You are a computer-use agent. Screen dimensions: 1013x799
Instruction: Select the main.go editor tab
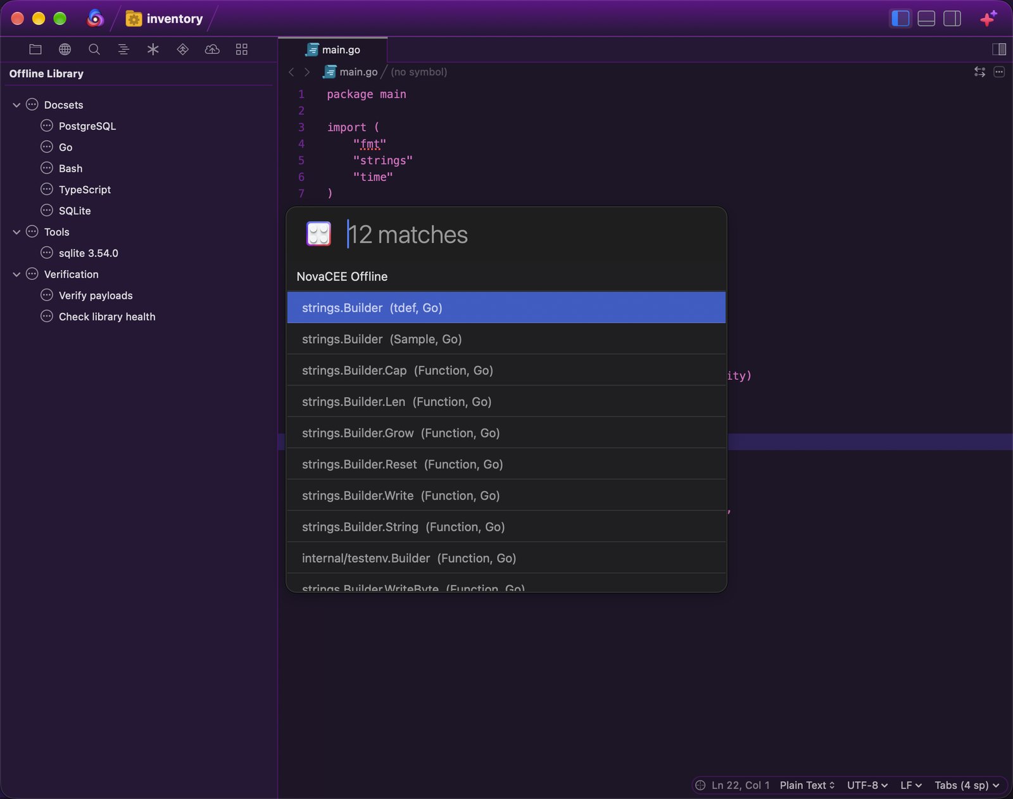(x=333, y=49)
